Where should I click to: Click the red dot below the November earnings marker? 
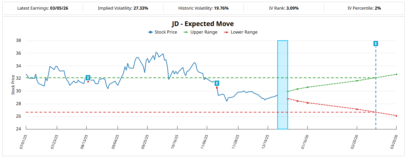click(217, 87)
